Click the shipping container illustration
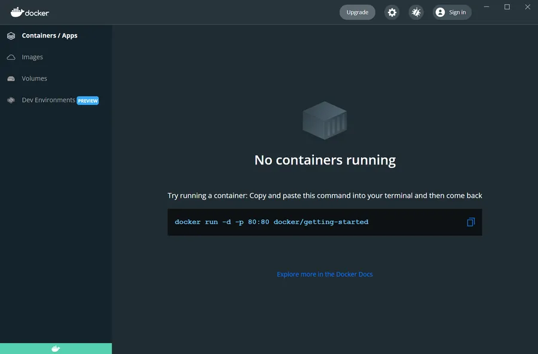 pyautogui.click(x=325, y=120)
